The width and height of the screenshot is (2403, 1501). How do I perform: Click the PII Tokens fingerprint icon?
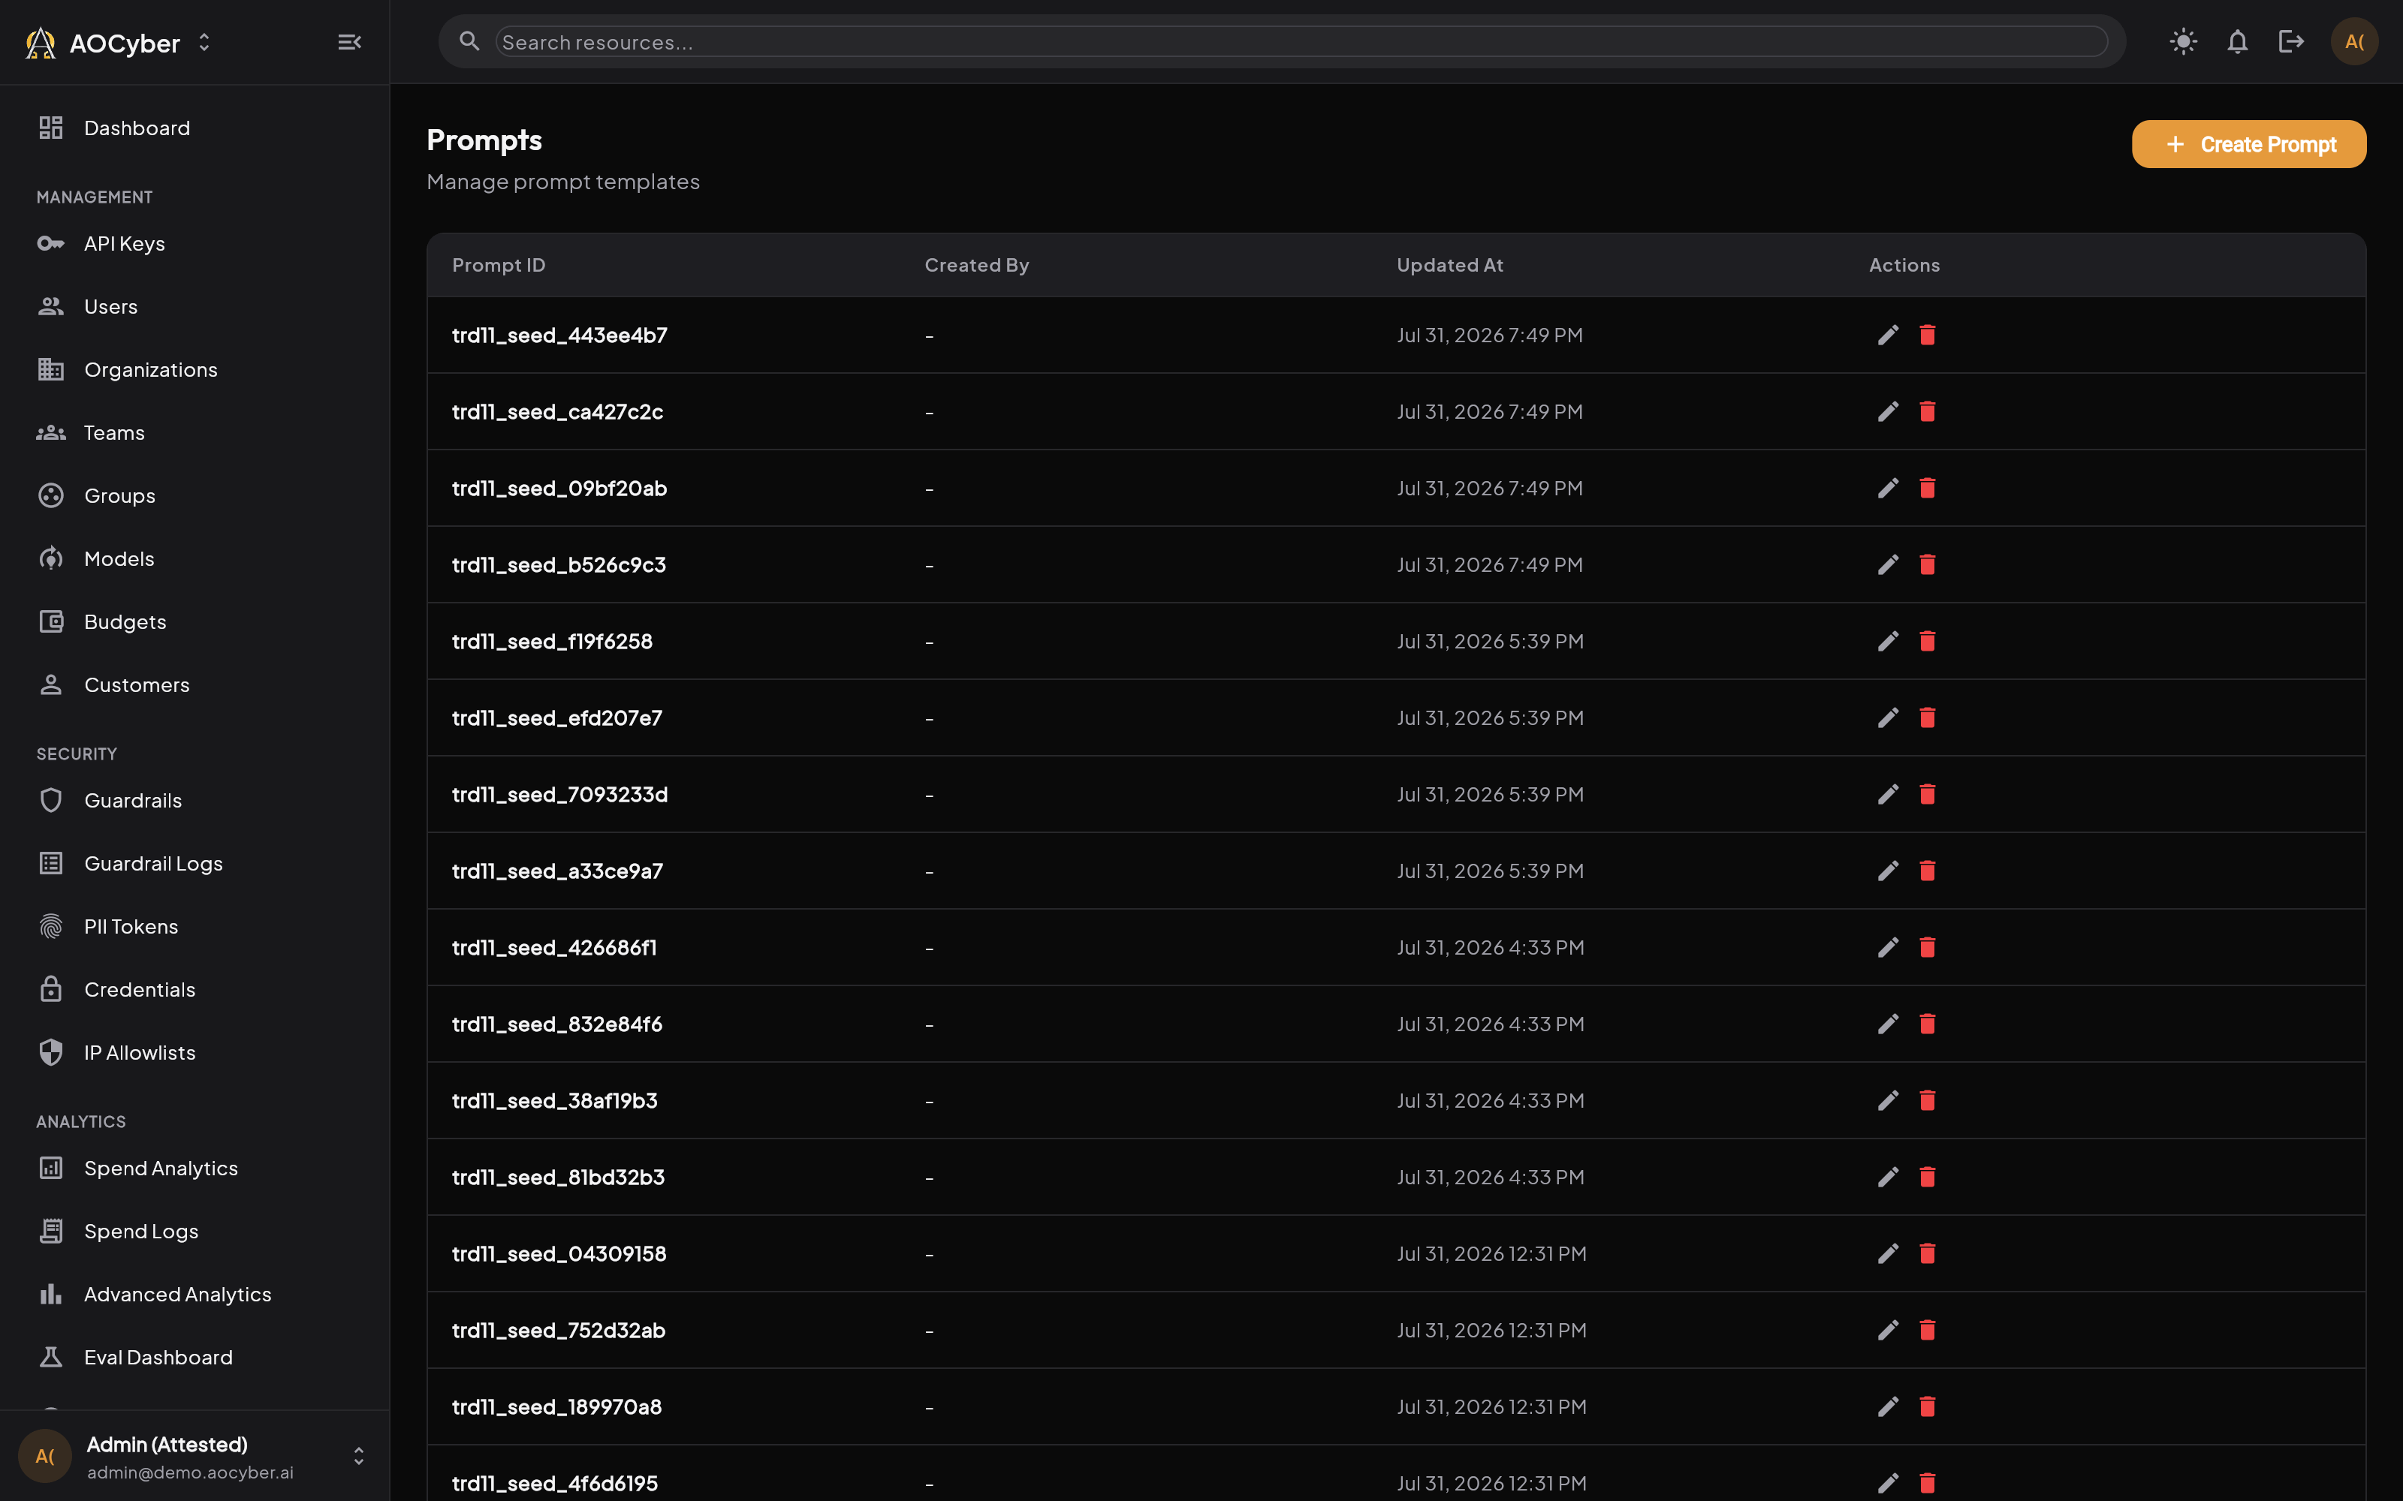click(x=50, y=926)
